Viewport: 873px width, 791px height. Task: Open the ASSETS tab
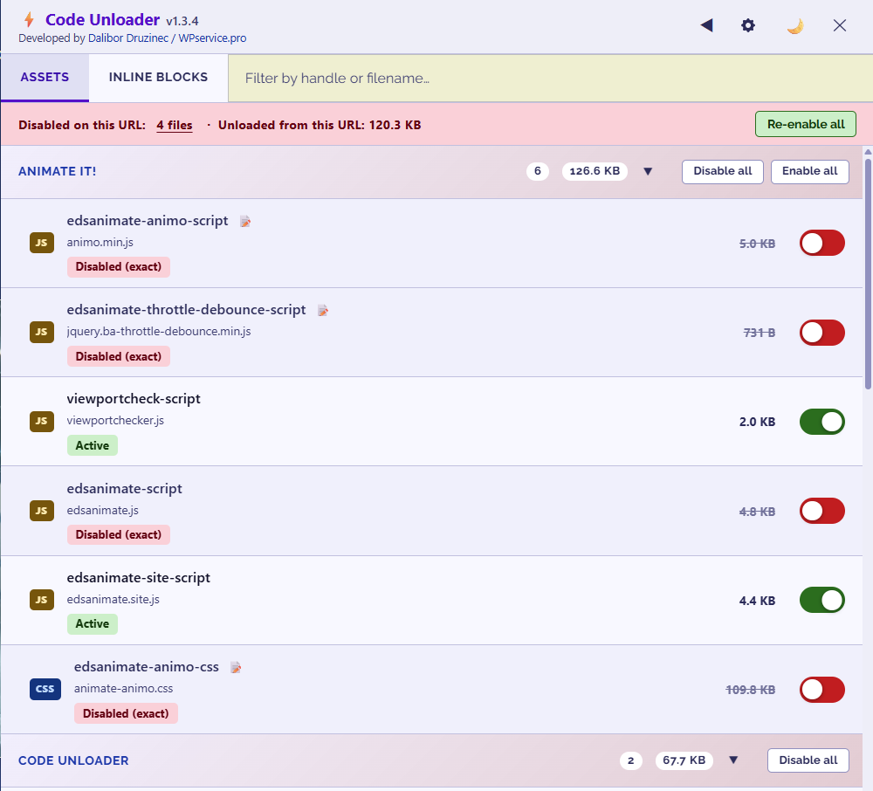coord(45,77)
